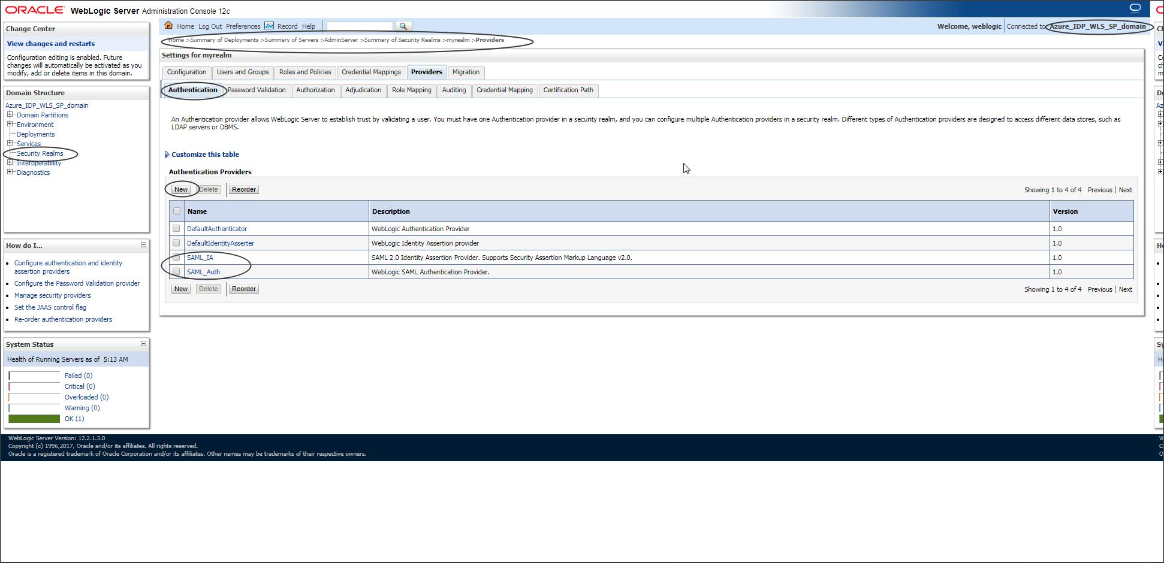Click the Log Out link

(210, 26)
